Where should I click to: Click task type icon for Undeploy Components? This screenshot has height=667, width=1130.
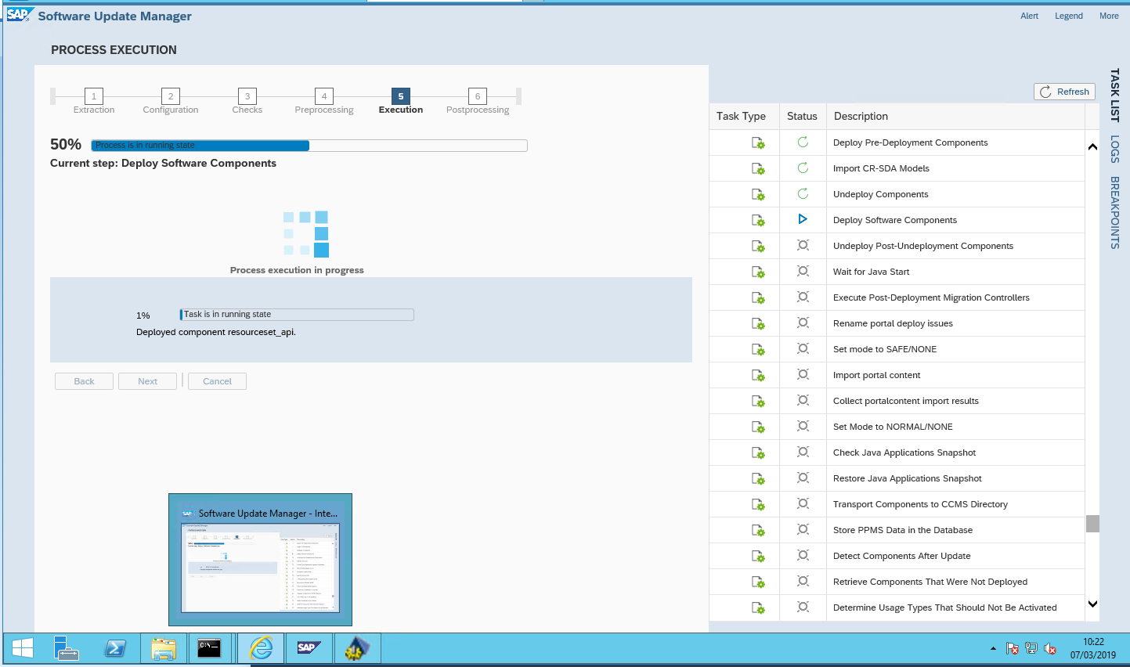758,195
